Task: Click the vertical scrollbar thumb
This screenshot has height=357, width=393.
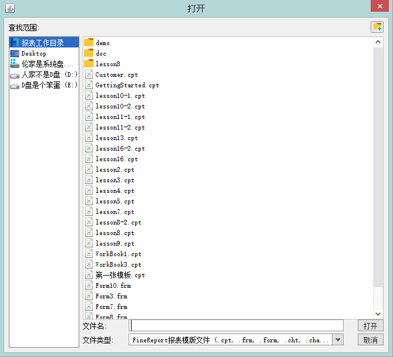Action: pyautogui.click(x=378, y=167)
